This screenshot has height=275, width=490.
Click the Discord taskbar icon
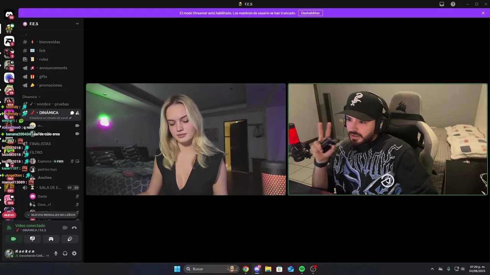[257, 269]
